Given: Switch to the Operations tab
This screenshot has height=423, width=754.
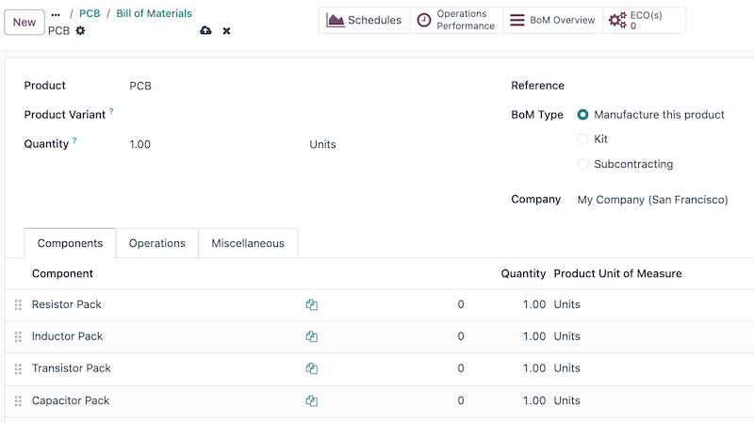Looking at the screenshot, I should click(x=156, y=243).
